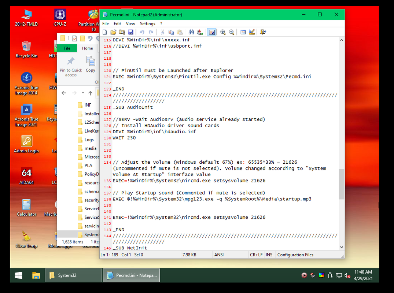
Task: Open the View menu in Notepad2
Action: (x=130, y=23)
